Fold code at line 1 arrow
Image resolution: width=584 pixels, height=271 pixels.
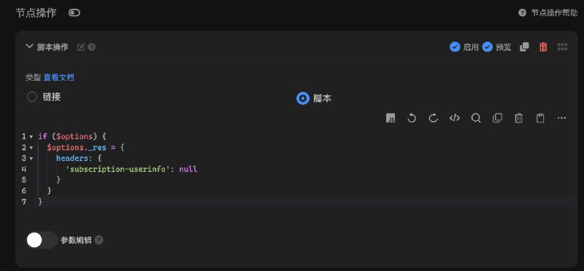coord(31,137)
